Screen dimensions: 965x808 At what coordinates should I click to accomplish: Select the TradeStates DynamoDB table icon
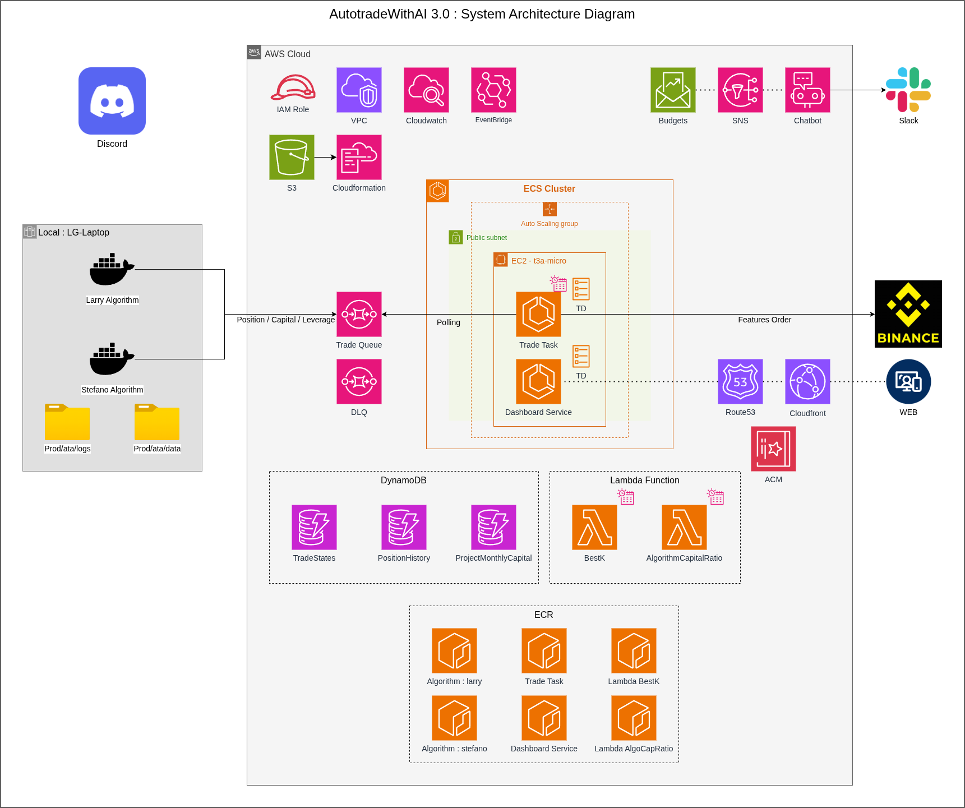point(314,527)
